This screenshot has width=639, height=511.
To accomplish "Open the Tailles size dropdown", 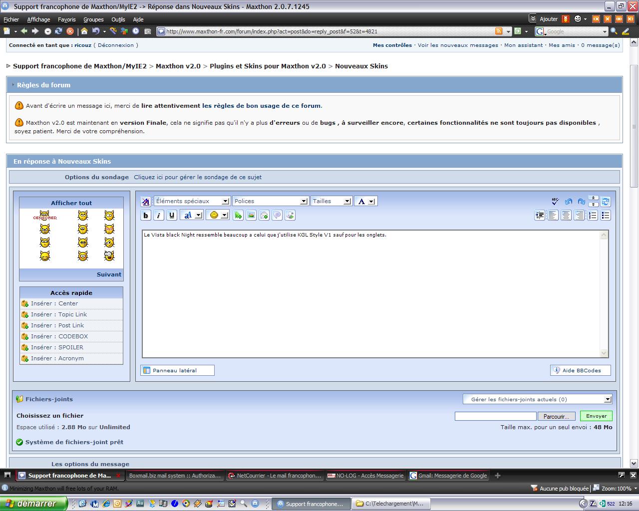I will pos(331,201).
